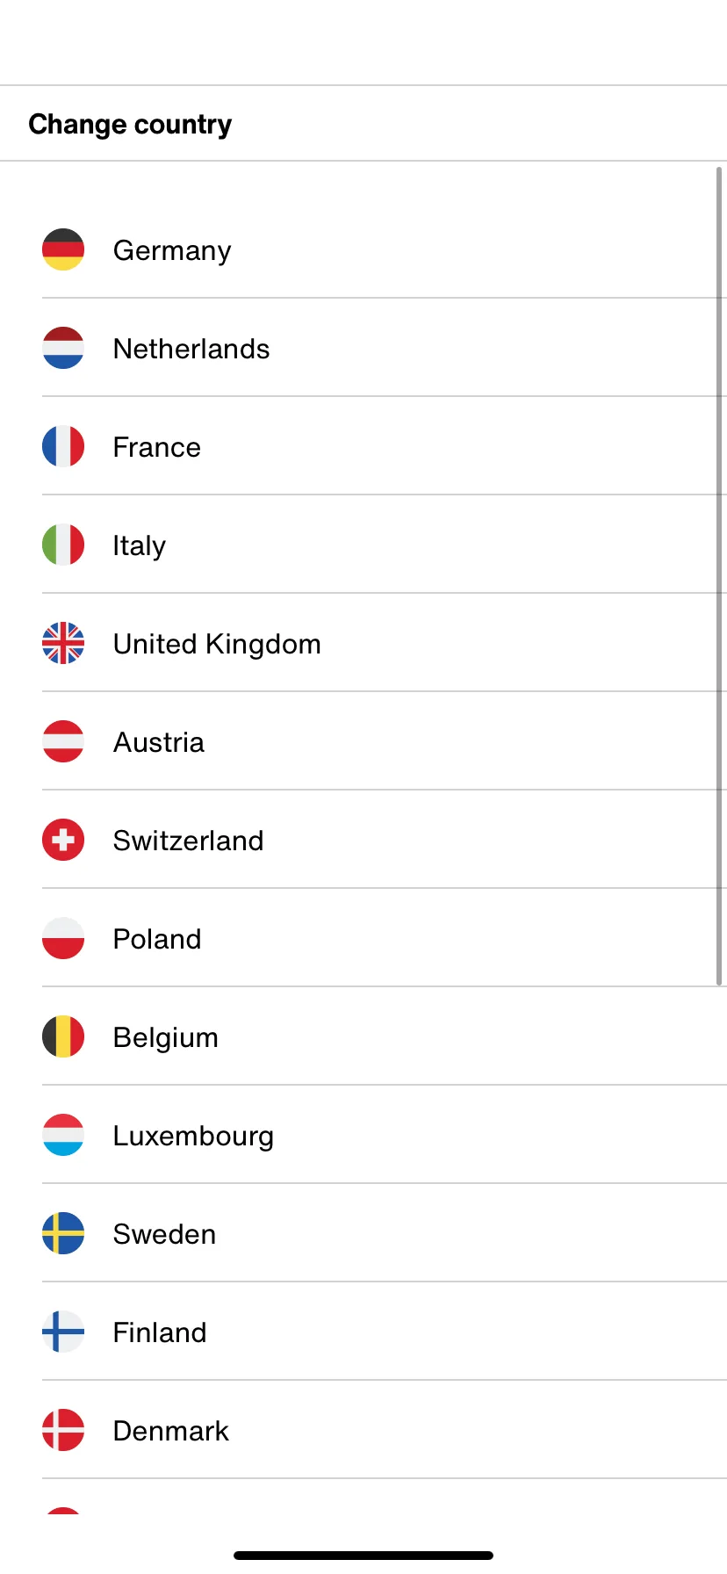Tap the Germany flag icon
The image size is (727, 1574).
(x=63, y=249)
